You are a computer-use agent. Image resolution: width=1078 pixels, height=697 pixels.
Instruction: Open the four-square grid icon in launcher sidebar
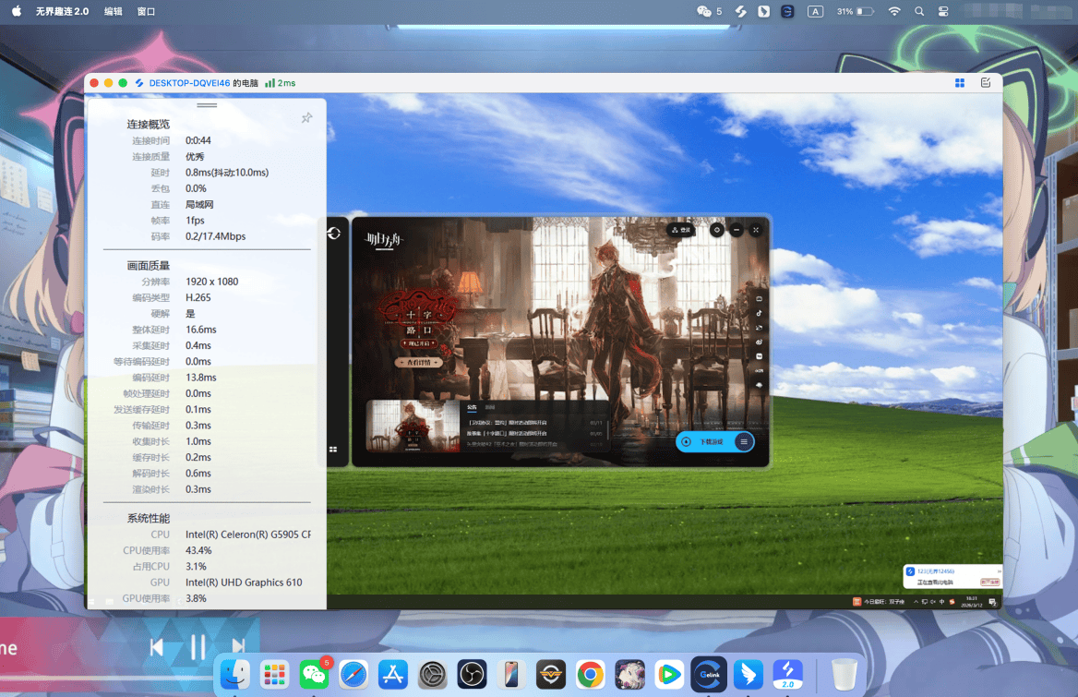333,450
